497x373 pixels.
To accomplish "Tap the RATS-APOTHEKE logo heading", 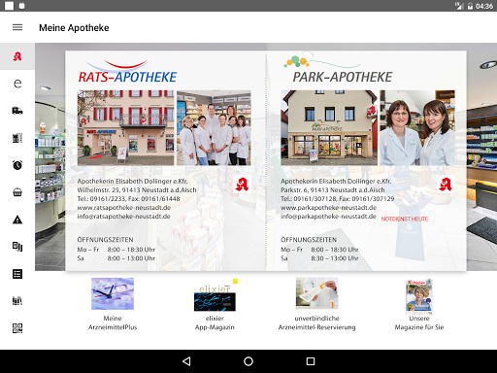I will 127,72.
